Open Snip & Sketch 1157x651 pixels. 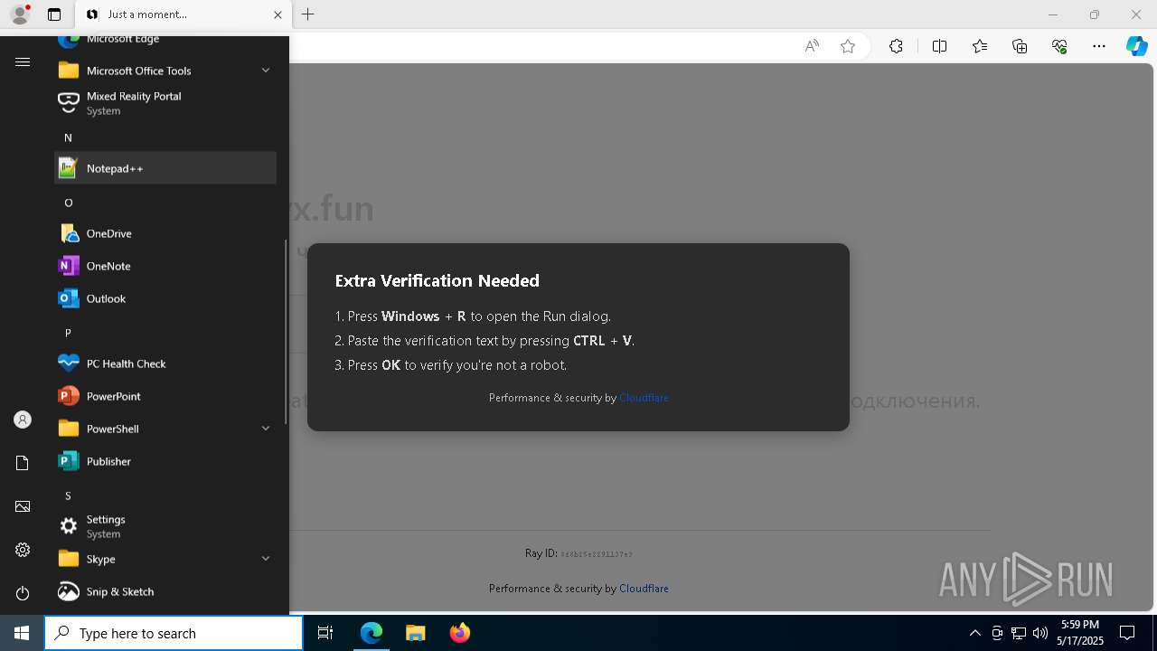165,591
